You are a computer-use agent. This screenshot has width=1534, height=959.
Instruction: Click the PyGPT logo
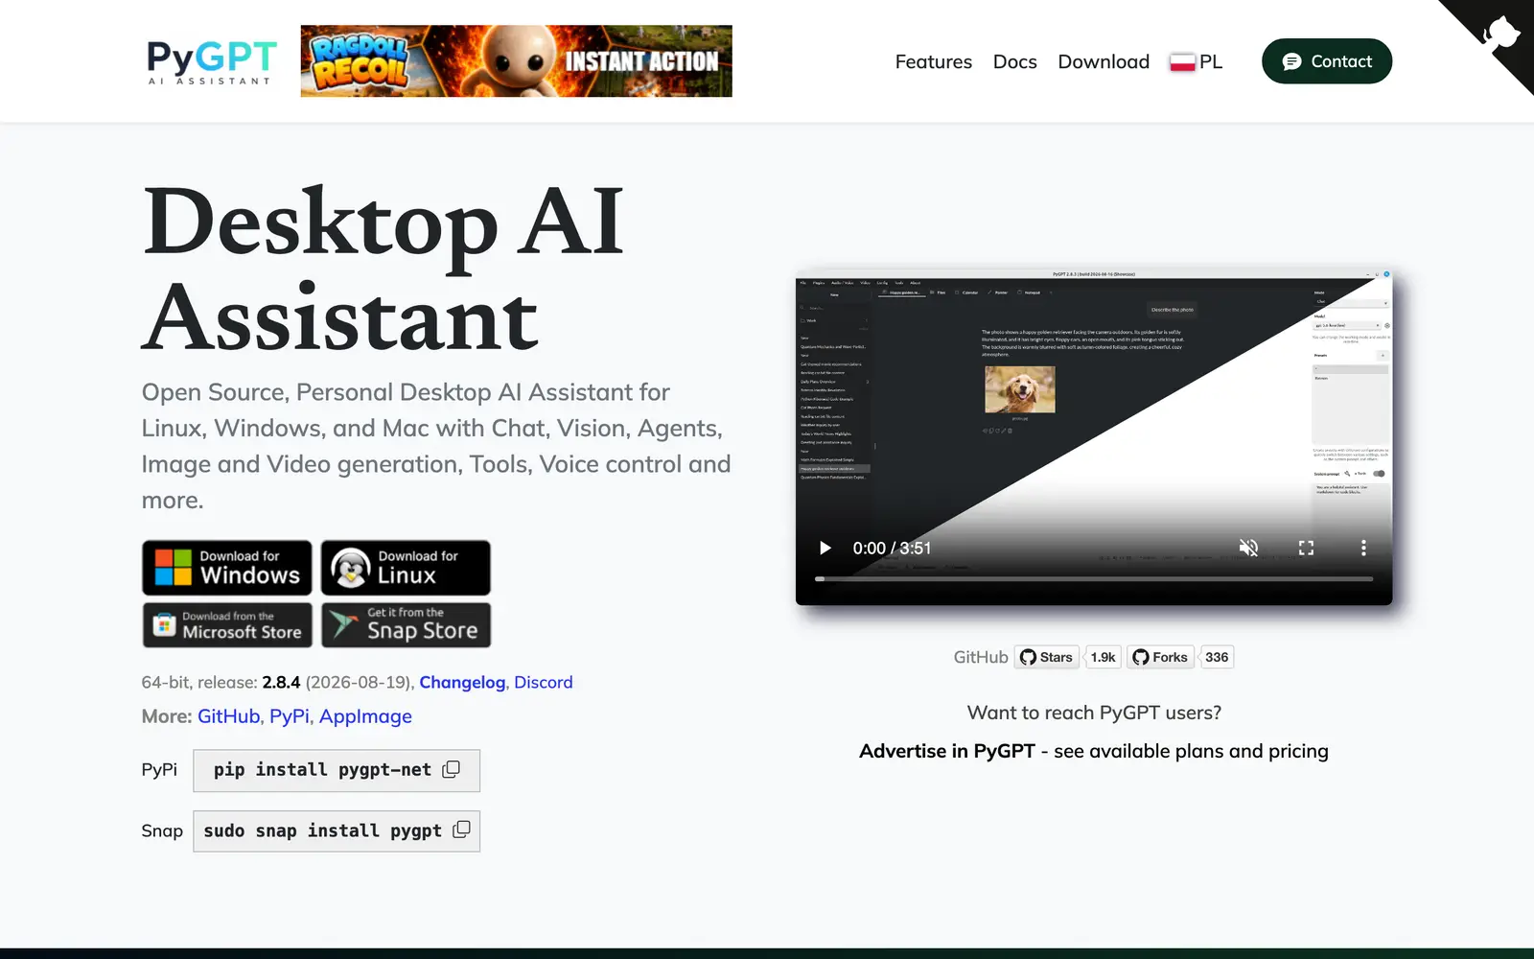tap(212, 61)
